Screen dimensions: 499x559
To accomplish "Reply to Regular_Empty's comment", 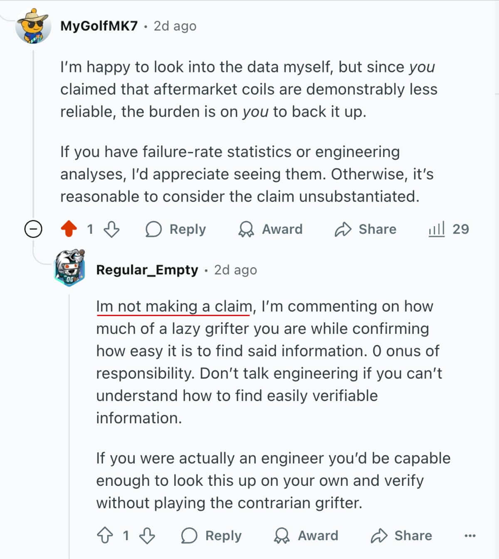I will 211,536.
